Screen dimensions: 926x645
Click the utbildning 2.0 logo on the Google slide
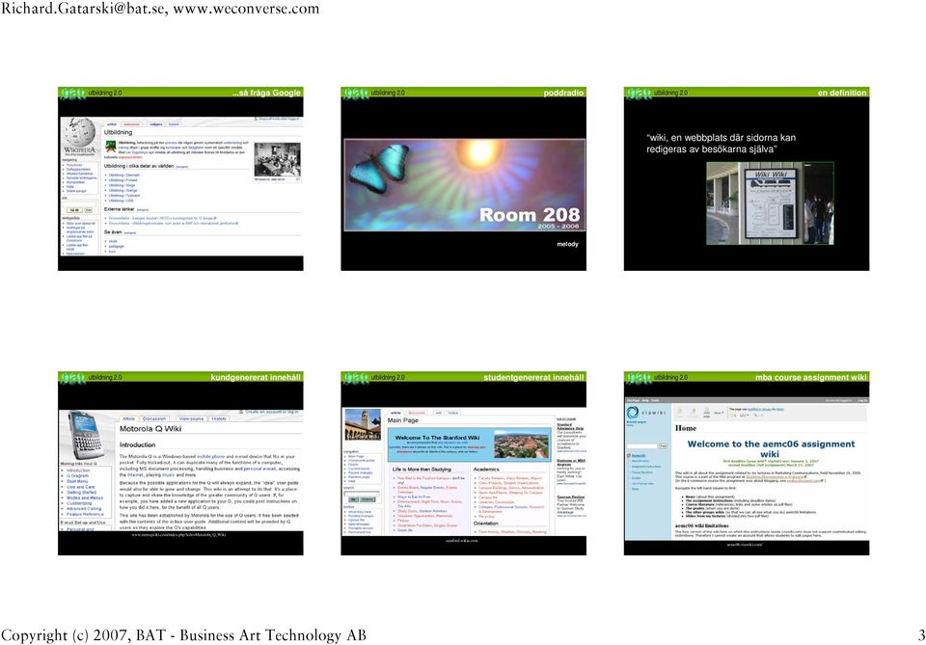pyautogui.click(x=91, y=93)
